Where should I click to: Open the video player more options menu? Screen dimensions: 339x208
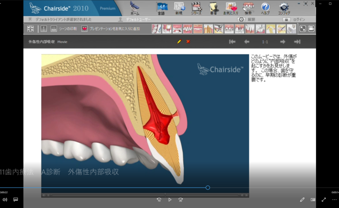pos(334,200)
